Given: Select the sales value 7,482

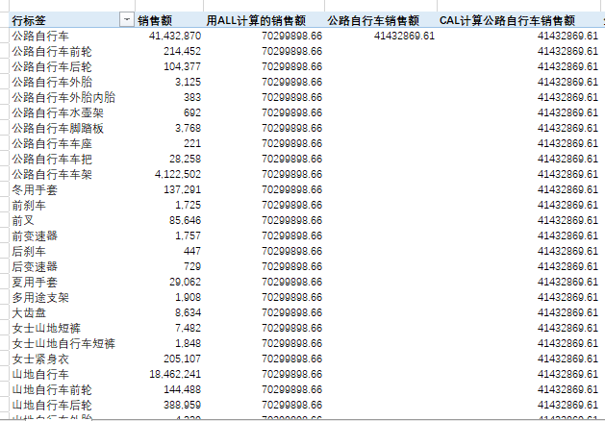Looking at the screenshot, I should point(188,328).
